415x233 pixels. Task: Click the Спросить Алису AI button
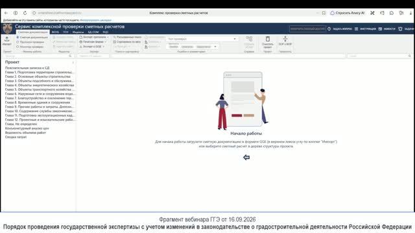(x=348, y=13)
